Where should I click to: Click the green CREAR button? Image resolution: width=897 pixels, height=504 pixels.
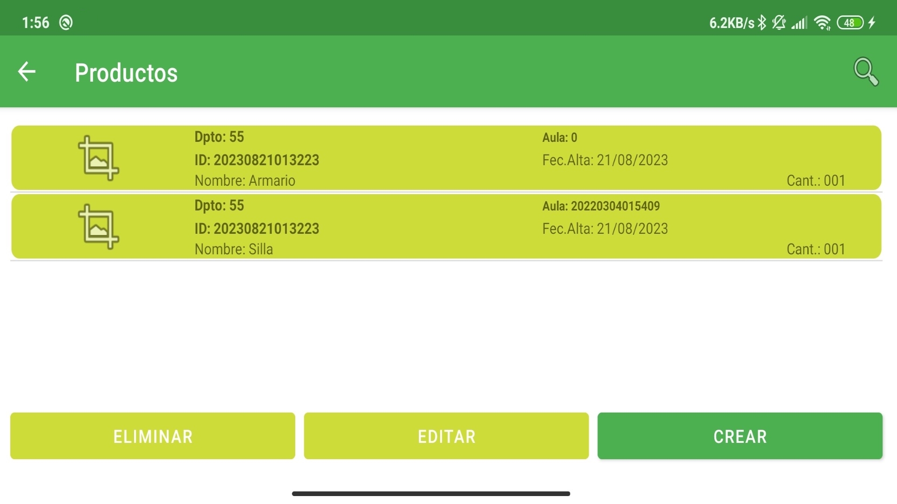tap(740, 436)
